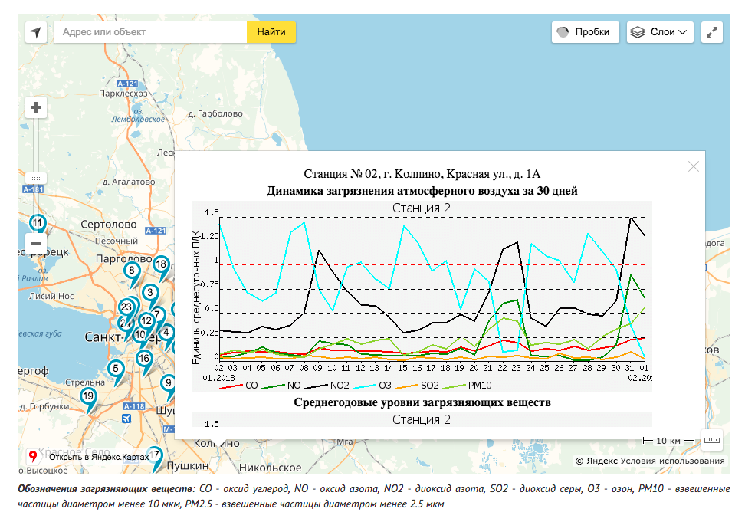This screenshot has width=745, height=522.
Task: Click the geolocation arrow button
Action: 35,32
